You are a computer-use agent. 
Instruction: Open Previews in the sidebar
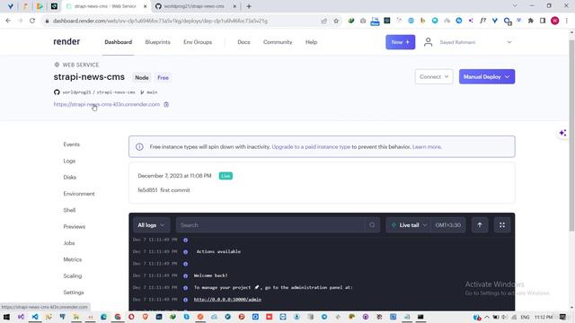pos(74,227)
